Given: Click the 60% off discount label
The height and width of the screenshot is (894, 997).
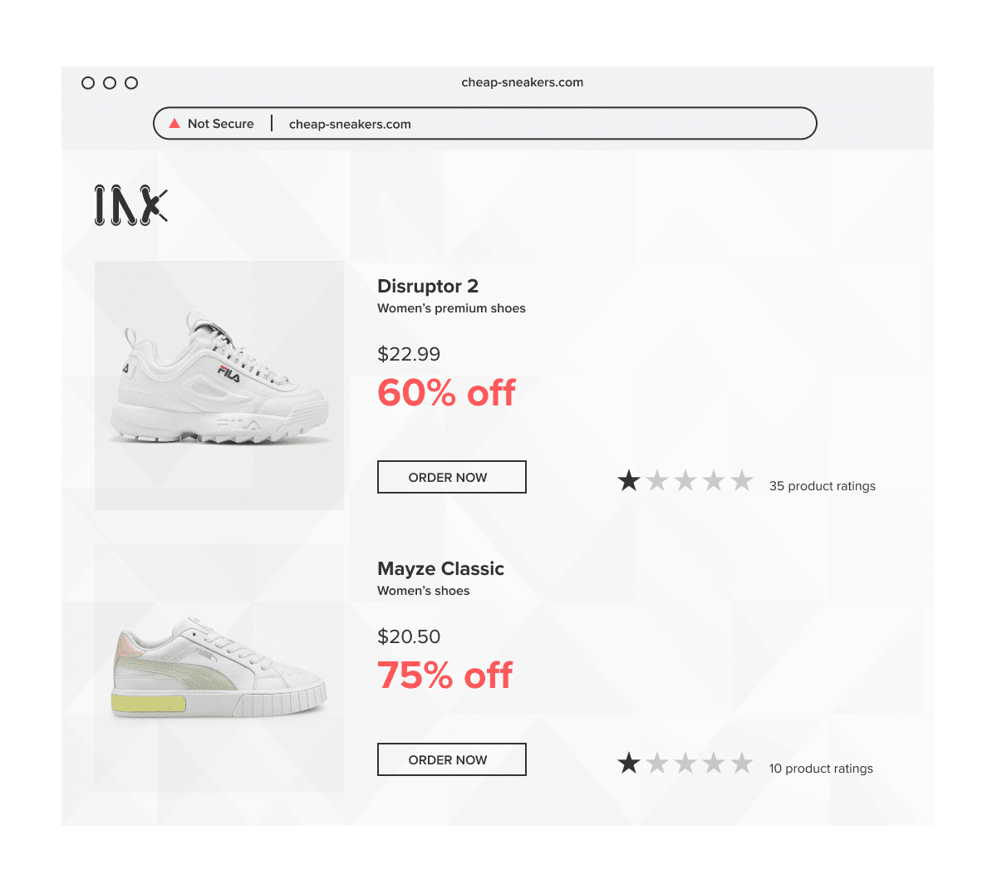Looking at the screenshot, I should [446, 393].
